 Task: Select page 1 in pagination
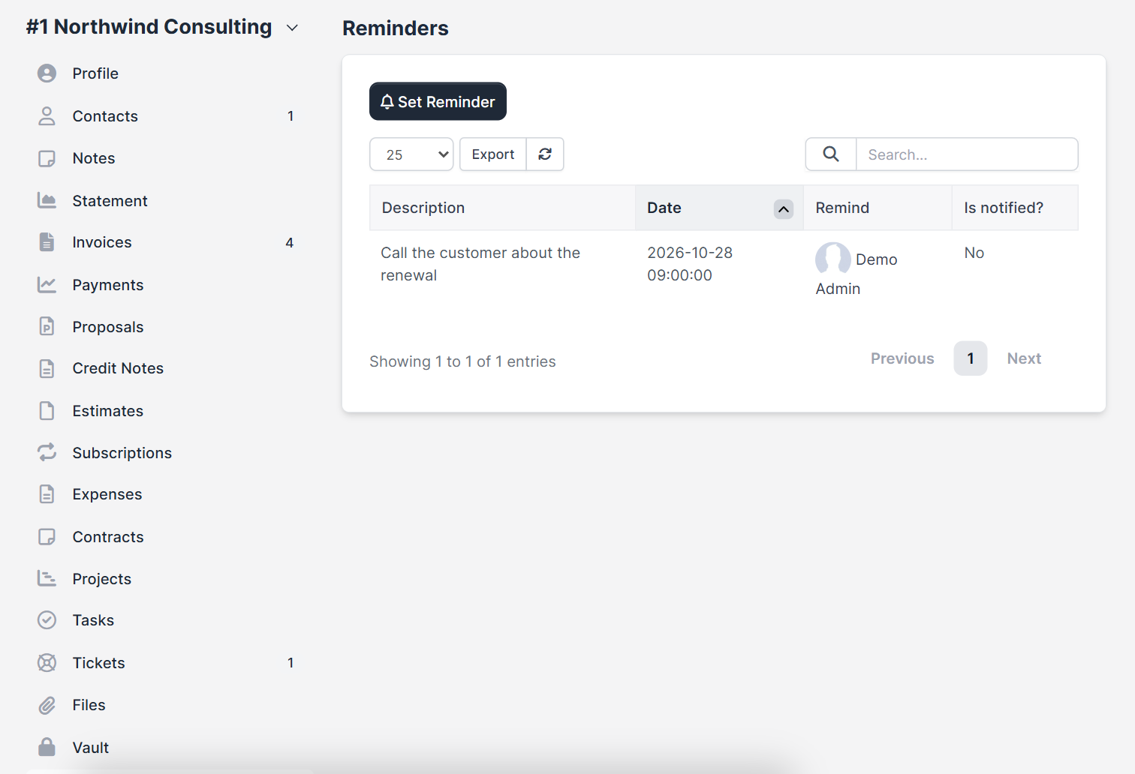[x=971, y=358]
